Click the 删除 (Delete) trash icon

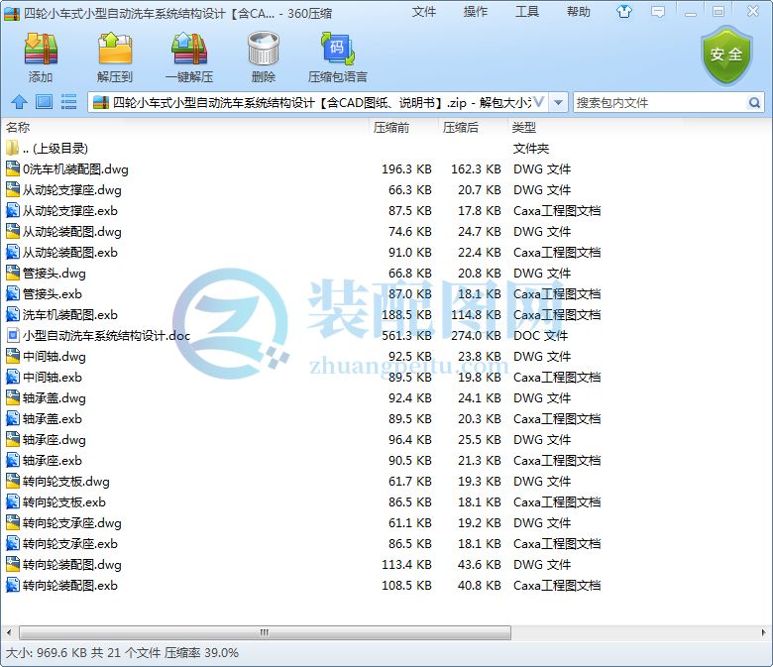(x=264, y=49)
